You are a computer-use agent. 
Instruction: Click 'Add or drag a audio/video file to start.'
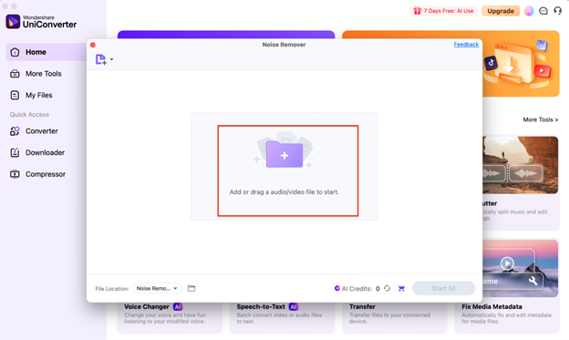tap(284, 192)
